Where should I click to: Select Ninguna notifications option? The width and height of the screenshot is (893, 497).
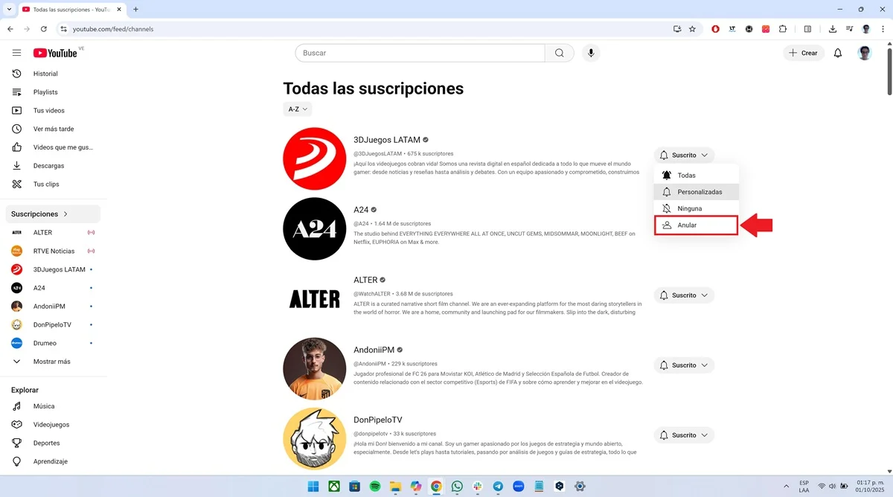pos(697,208)
